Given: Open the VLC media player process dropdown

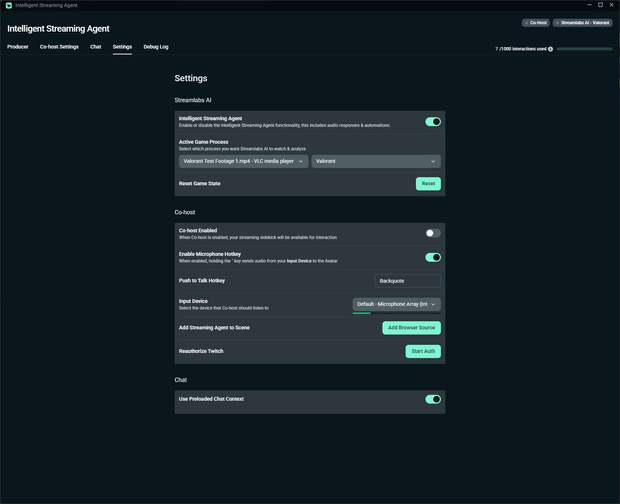Looking at the screenshot, I should (x=243, y=161).
